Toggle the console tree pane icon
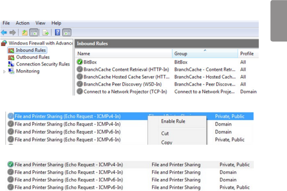 34,33
